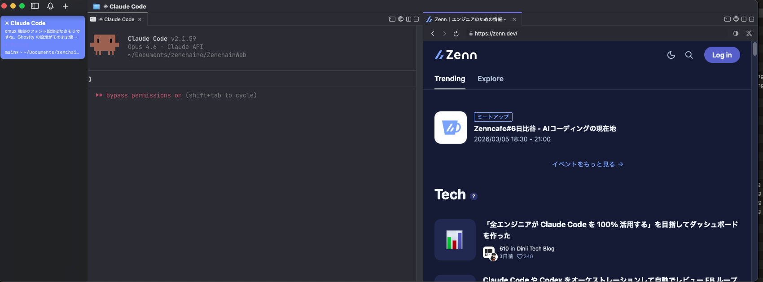Close the Claude Code terminal tab
The height and width of the screenshot is (282, 763).
point(140,19)
